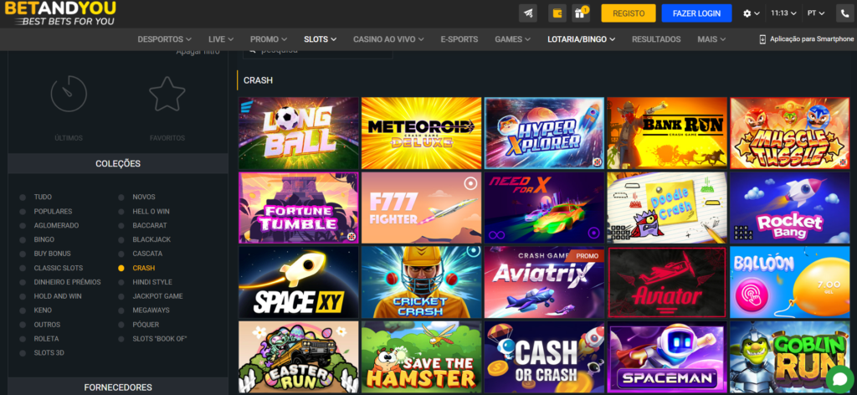Viewport: 857px width, 395px height.
Task: Expand the Casino ao Vivo dropdown
Action: click(x=388, y=39)
